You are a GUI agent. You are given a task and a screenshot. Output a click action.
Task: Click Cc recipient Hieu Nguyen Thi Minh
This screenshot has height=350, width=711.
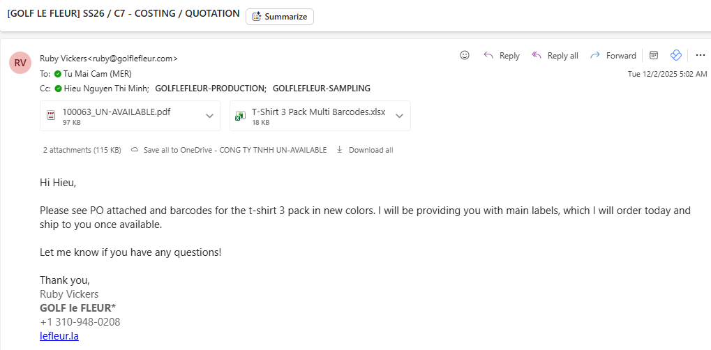105,89
